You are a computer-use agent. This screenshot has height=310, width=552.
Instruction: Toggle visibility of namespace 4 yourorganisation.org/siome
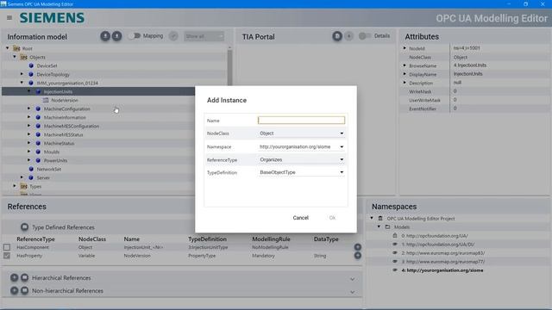click(x=395, y=270)
